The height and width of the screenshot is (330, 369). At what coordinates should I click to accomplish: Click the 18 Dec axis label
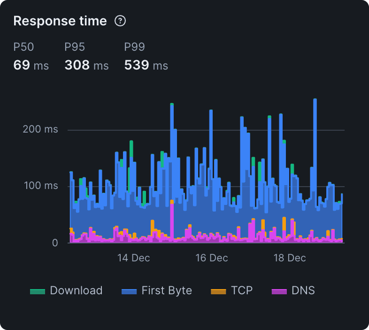click(x=290, y=258)
